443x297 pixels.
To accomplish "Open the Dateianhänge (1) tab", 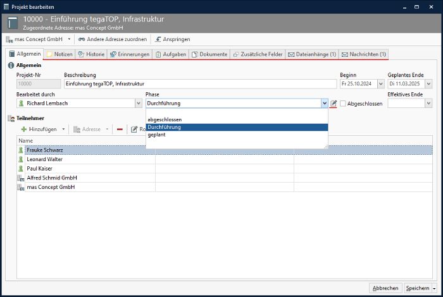I will [312, 54].
